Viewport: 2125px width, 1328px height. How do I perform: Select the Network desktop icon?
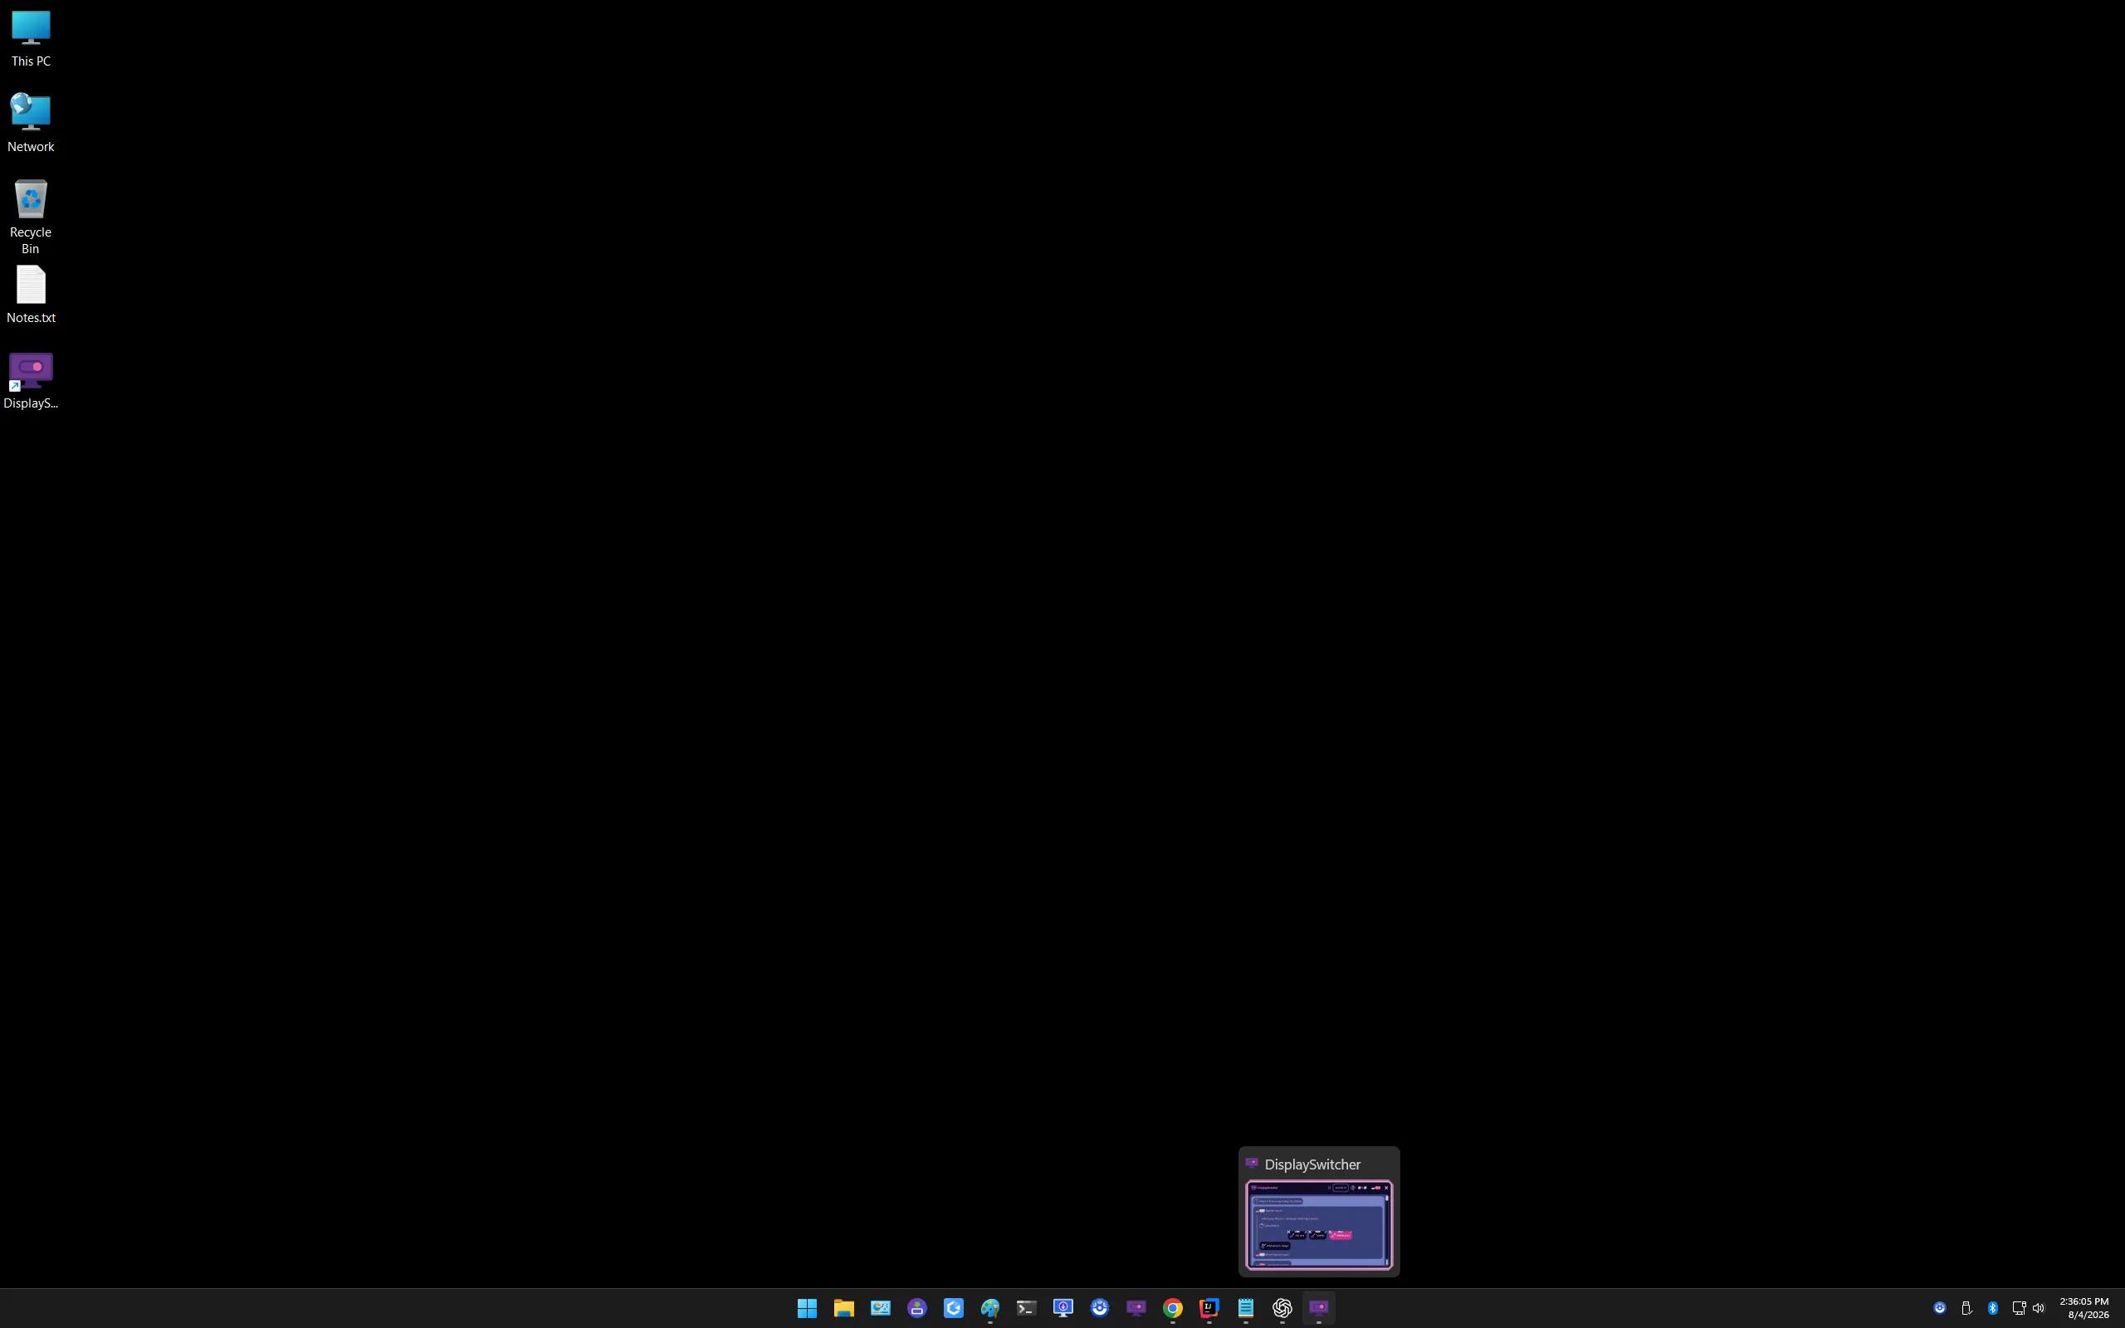[31, 123]
